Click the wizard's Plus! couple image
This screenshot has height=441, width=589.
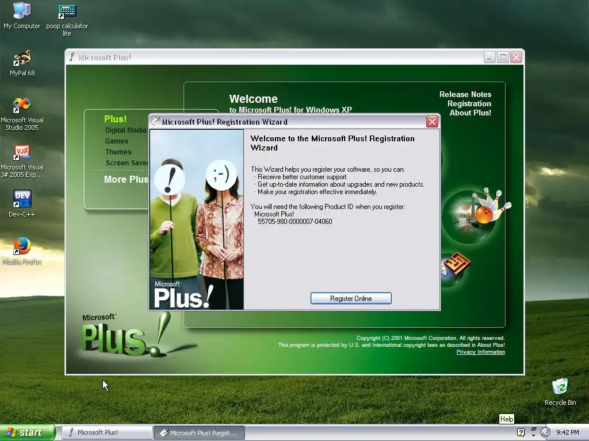coord(197,220)
